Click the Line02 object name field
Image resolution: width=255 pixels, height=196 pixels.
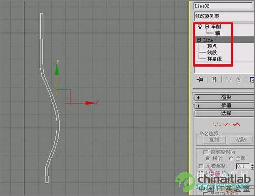(x=223, y=6)
